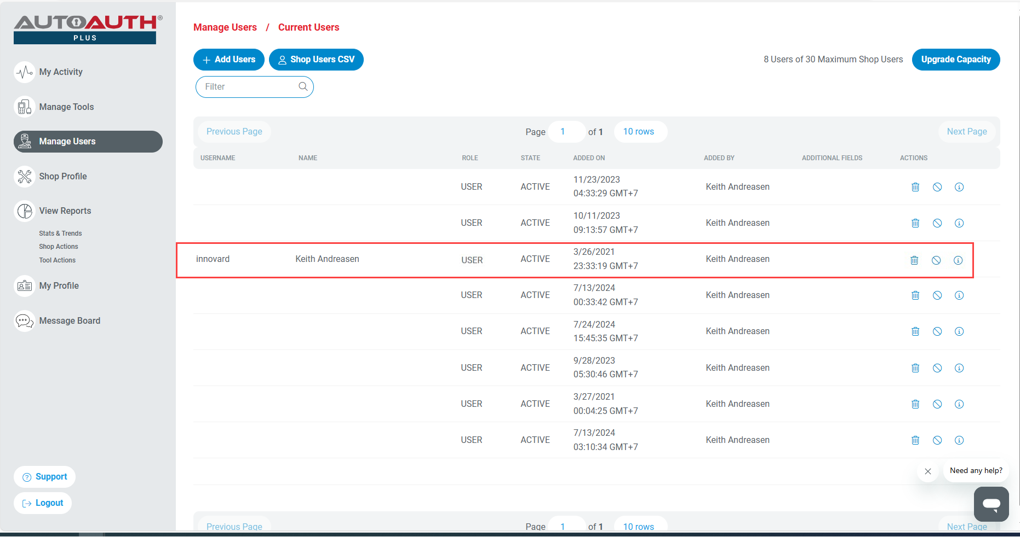The image size is (1020, 537).
Task: Click the trash icon in the innovard row
Action: (x=914, y=260)
